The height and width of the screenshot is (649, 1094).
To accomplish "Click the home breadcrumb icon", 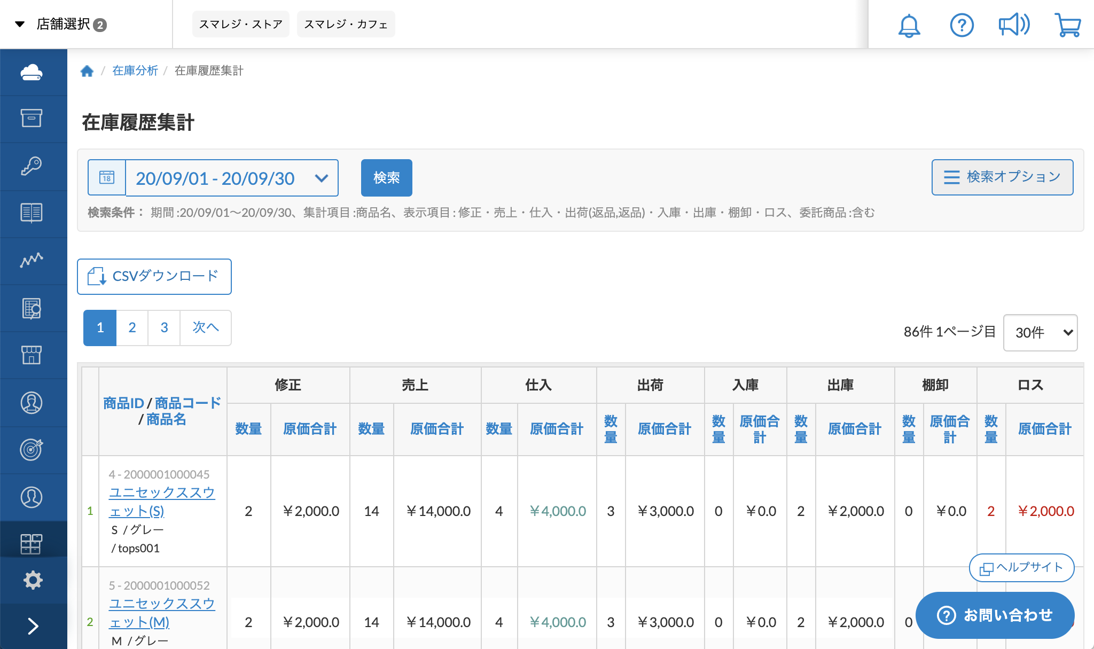I will click(87, 71).
